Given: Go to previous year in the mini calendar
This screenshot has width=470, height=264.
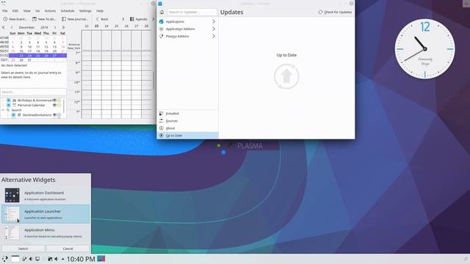Looking at the screenshot, I should 3,27.
